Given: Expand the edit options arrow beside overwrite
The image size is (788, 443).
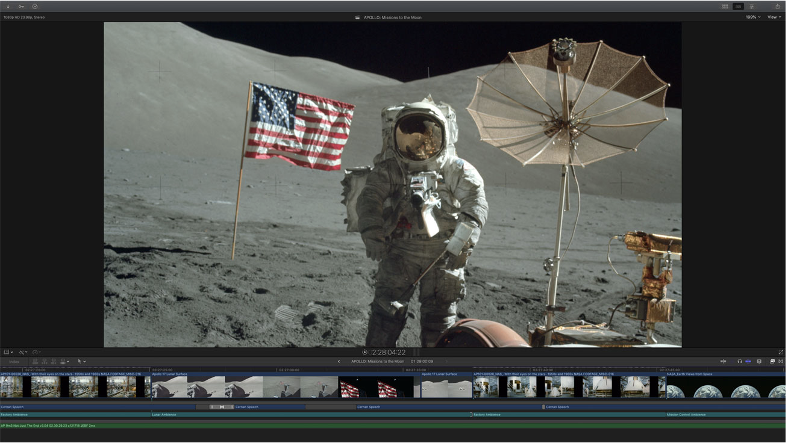Looking at the screenshot, I should [x=68, y=362].
